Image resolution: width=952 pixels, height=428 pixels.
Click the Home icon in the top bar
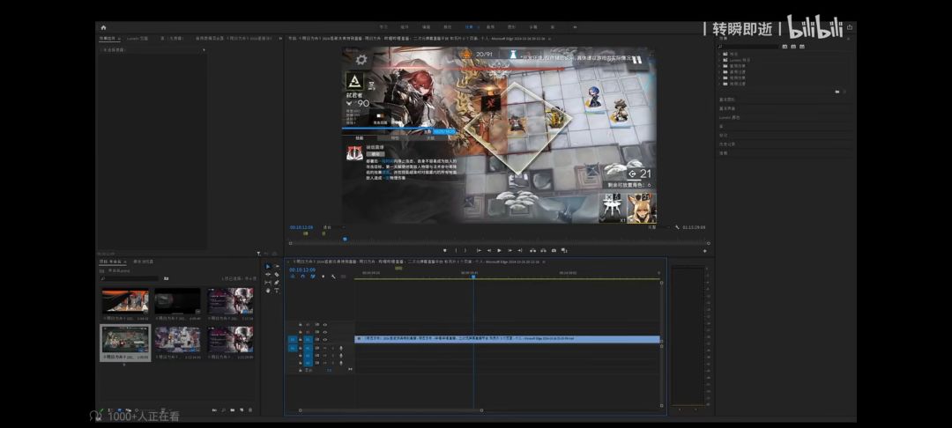tap(103, 27)
